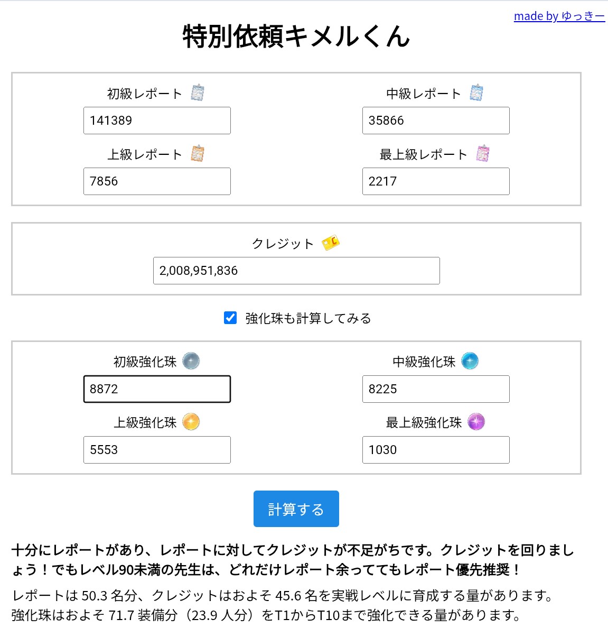Click the golden 上級強化珠 orb icon
The image size is (608, 628).
pyautogui.click(x=191, y=422)
